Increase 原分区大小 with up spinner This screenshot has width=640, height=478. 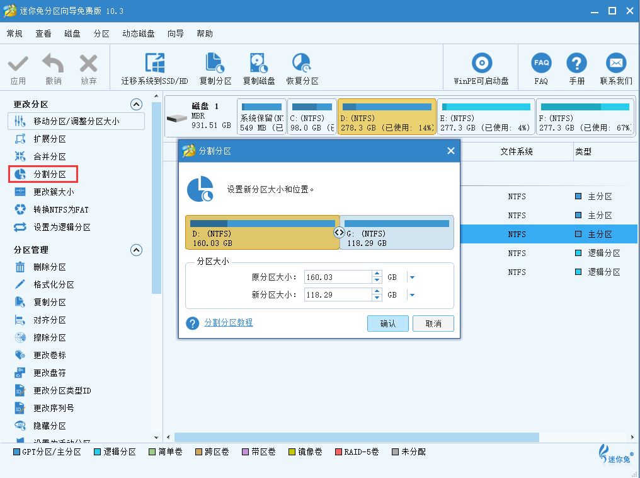[x=377, y=274]
